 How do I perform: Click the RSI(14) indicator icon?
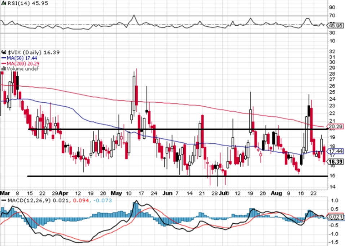4,3
